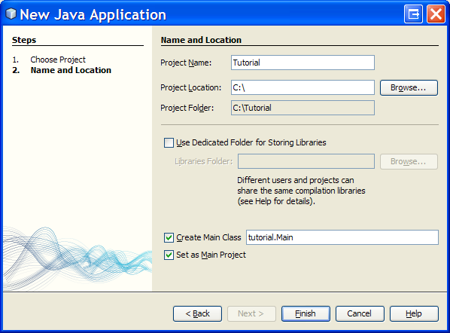Click the disabled Libraries Folder Browse button
450x333 pixels.
click(409, 161)
